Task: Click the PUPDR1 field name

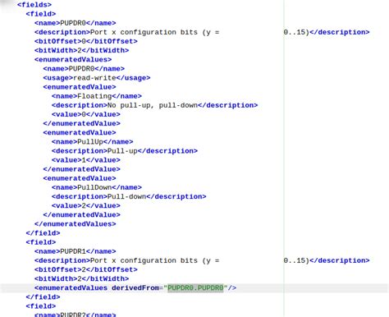Action: pyautogui.click(x=73, y=251)
